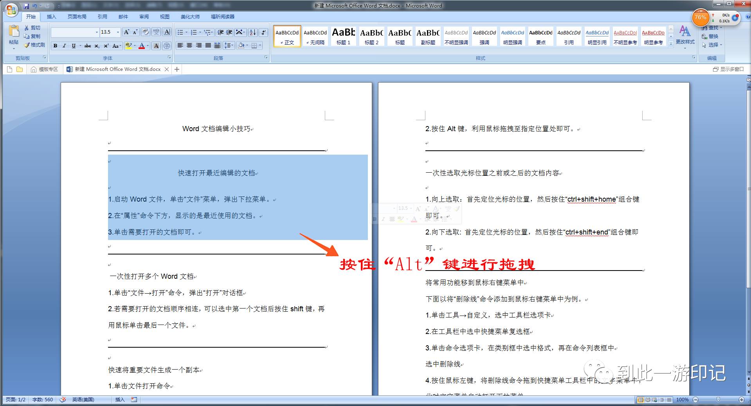Image resolution: width=751 pixels, height=406 pixels.
Task: Toggle insert mode in the status bar
Action: coord(120,400)
